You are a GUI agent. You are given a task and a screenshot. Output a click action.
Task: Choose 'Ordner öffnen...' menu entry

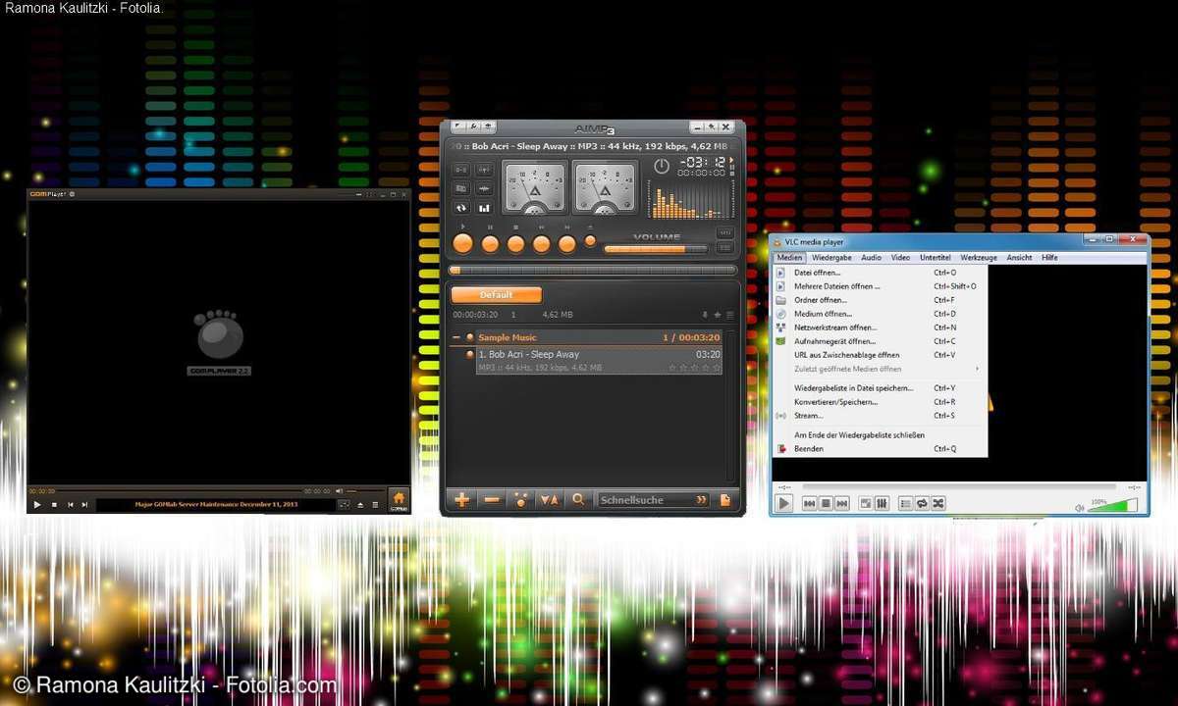(x=880, y=300)
